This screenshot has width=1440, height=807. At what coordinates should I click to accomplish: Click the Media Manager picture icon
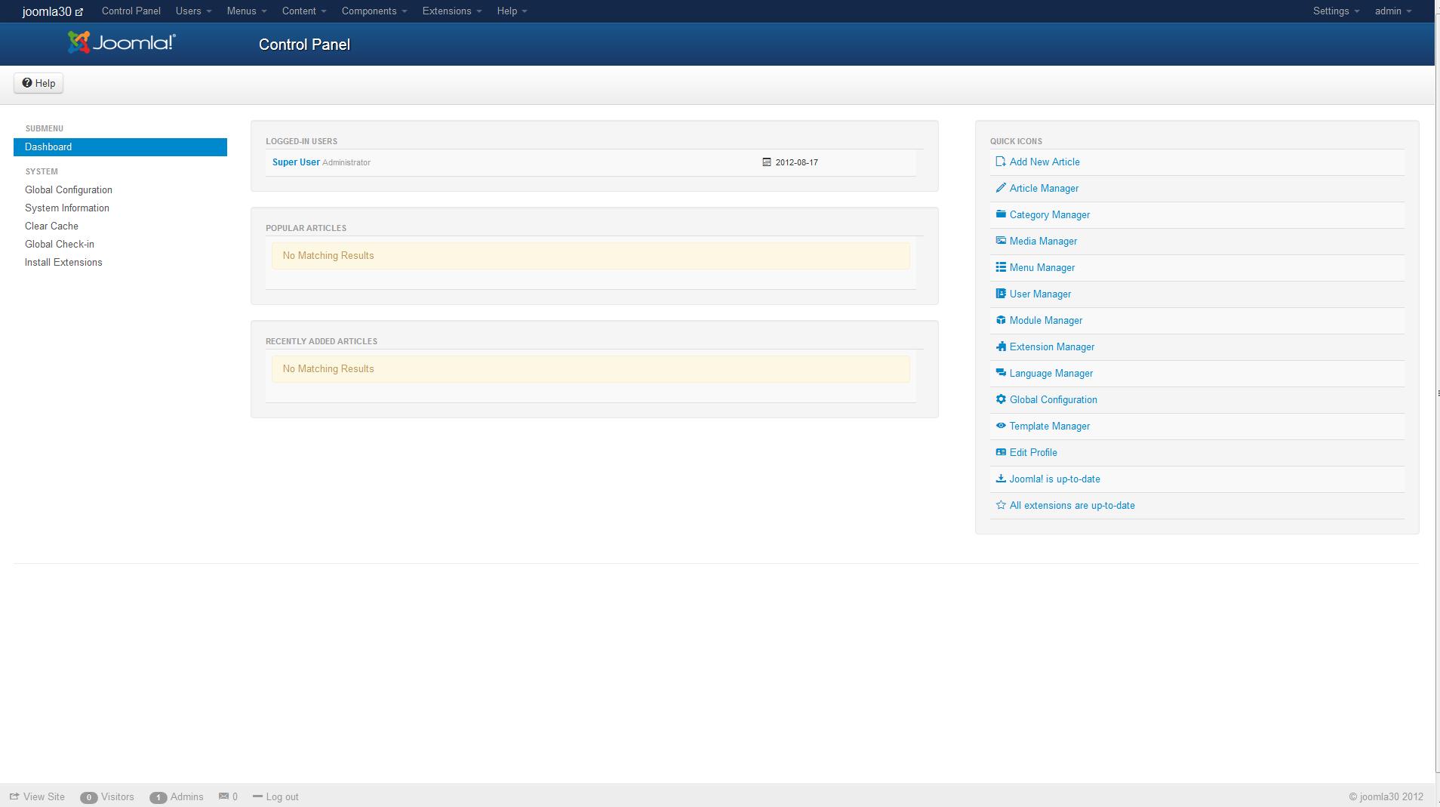pos(1001,241)
